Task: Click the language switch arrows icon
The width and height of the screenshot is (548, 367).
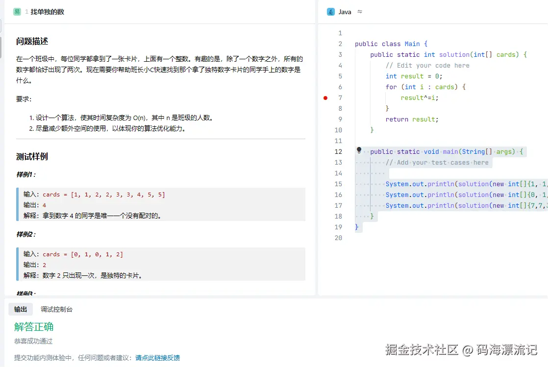Action: click(359, 11)
